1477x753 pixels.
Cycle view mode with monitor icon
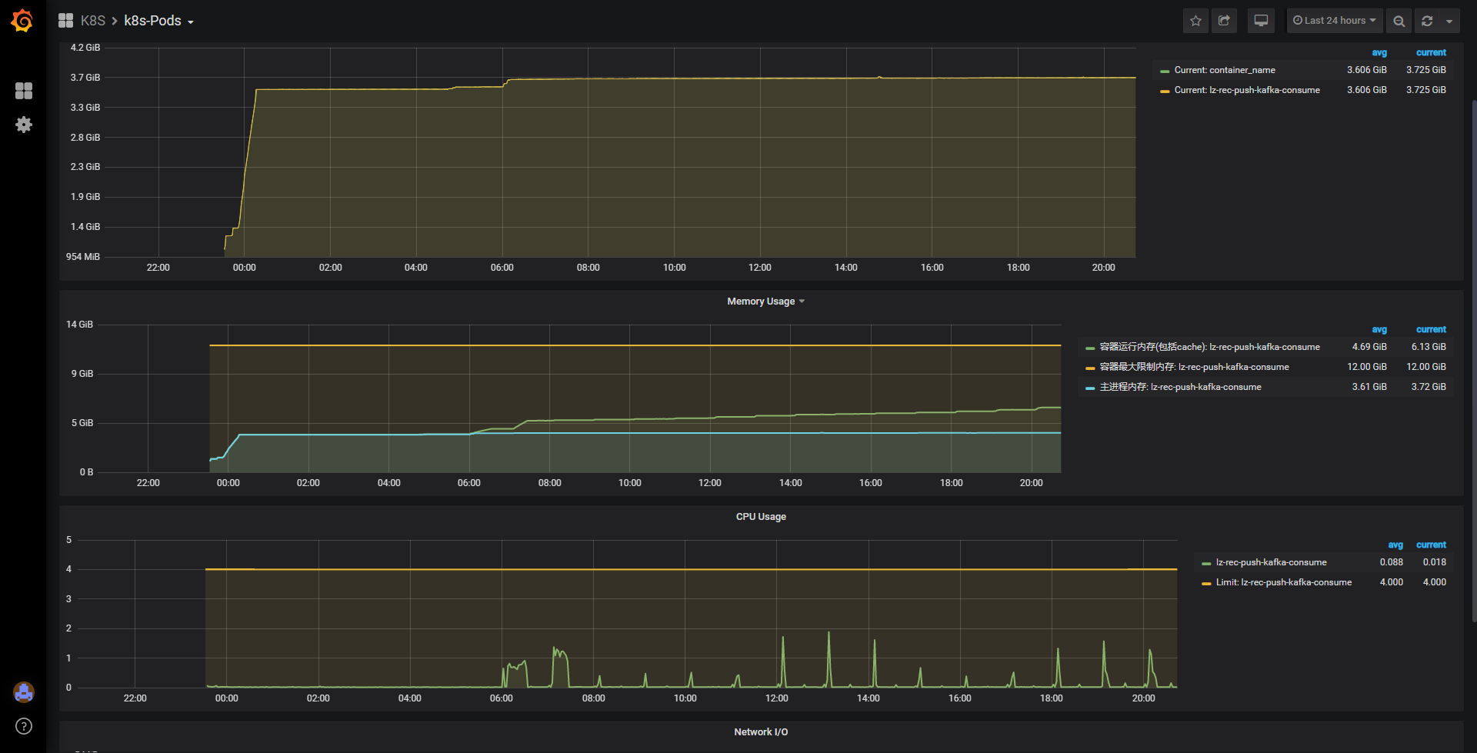(x=1262, y=21)
